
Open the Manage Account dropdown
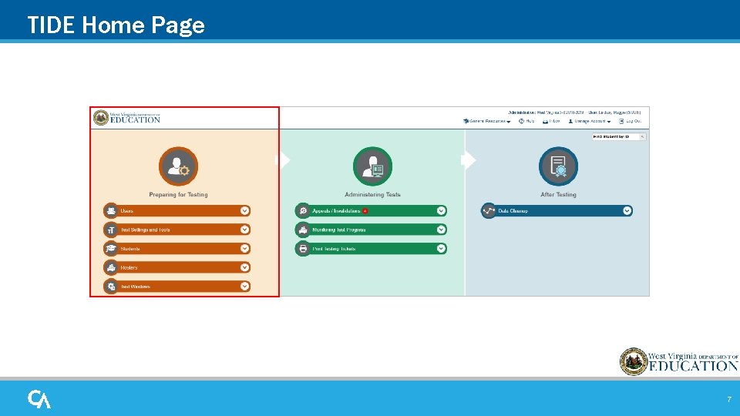(x=590, y=121)
